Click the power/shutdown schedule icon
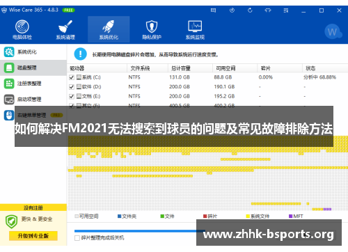The image size is (348, 252). coord(232,10)
